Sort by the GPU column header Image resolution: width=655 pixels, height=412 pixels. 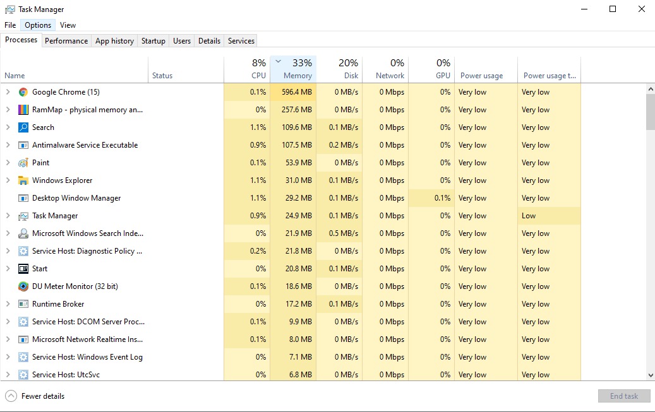tap(431, 69)
